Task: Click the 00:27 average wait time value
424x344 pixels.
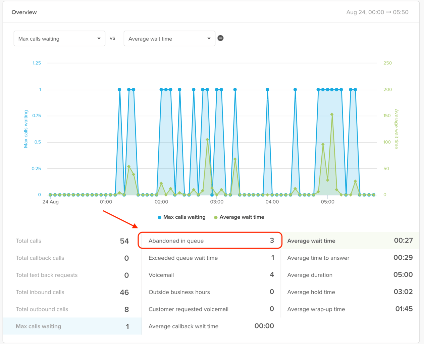Action: [403, 241]
